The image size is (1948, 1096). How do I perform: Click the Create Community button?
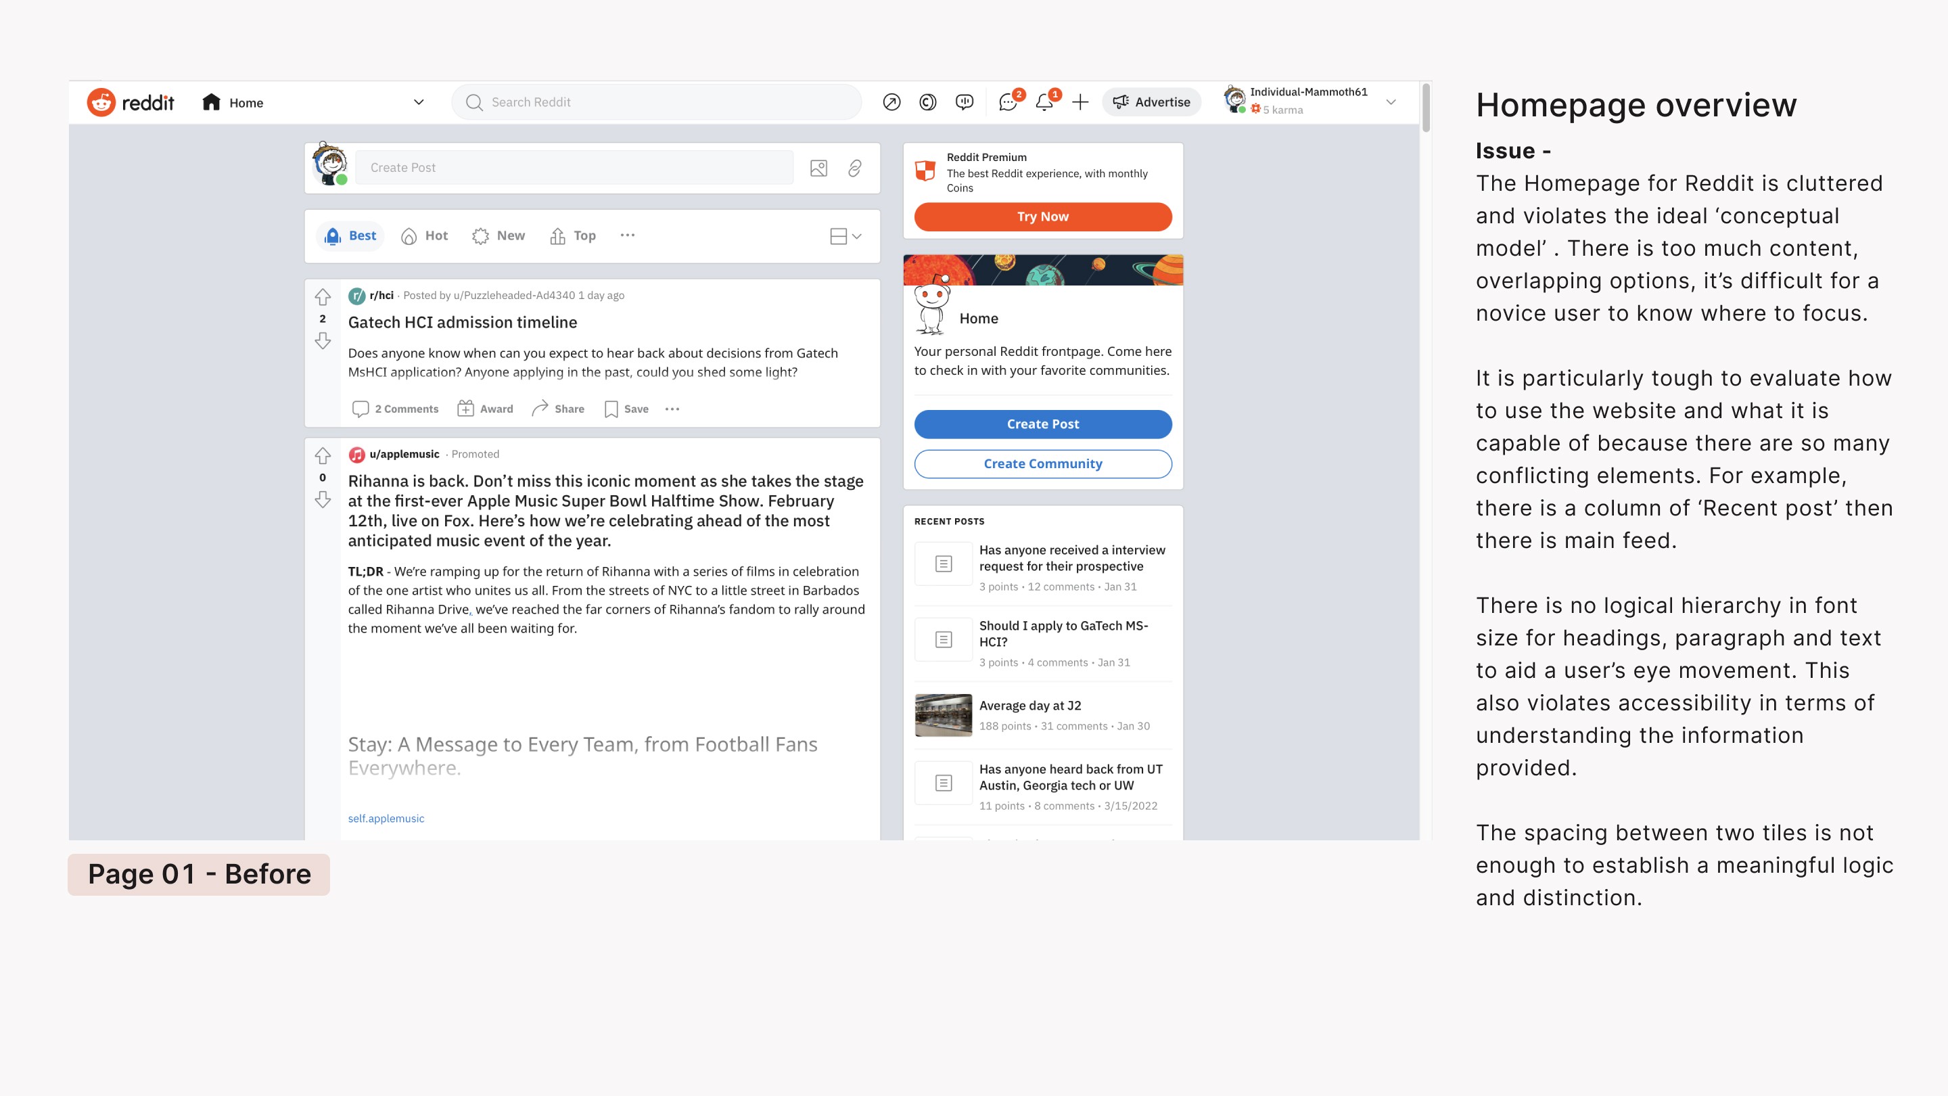coord(1043,463)
